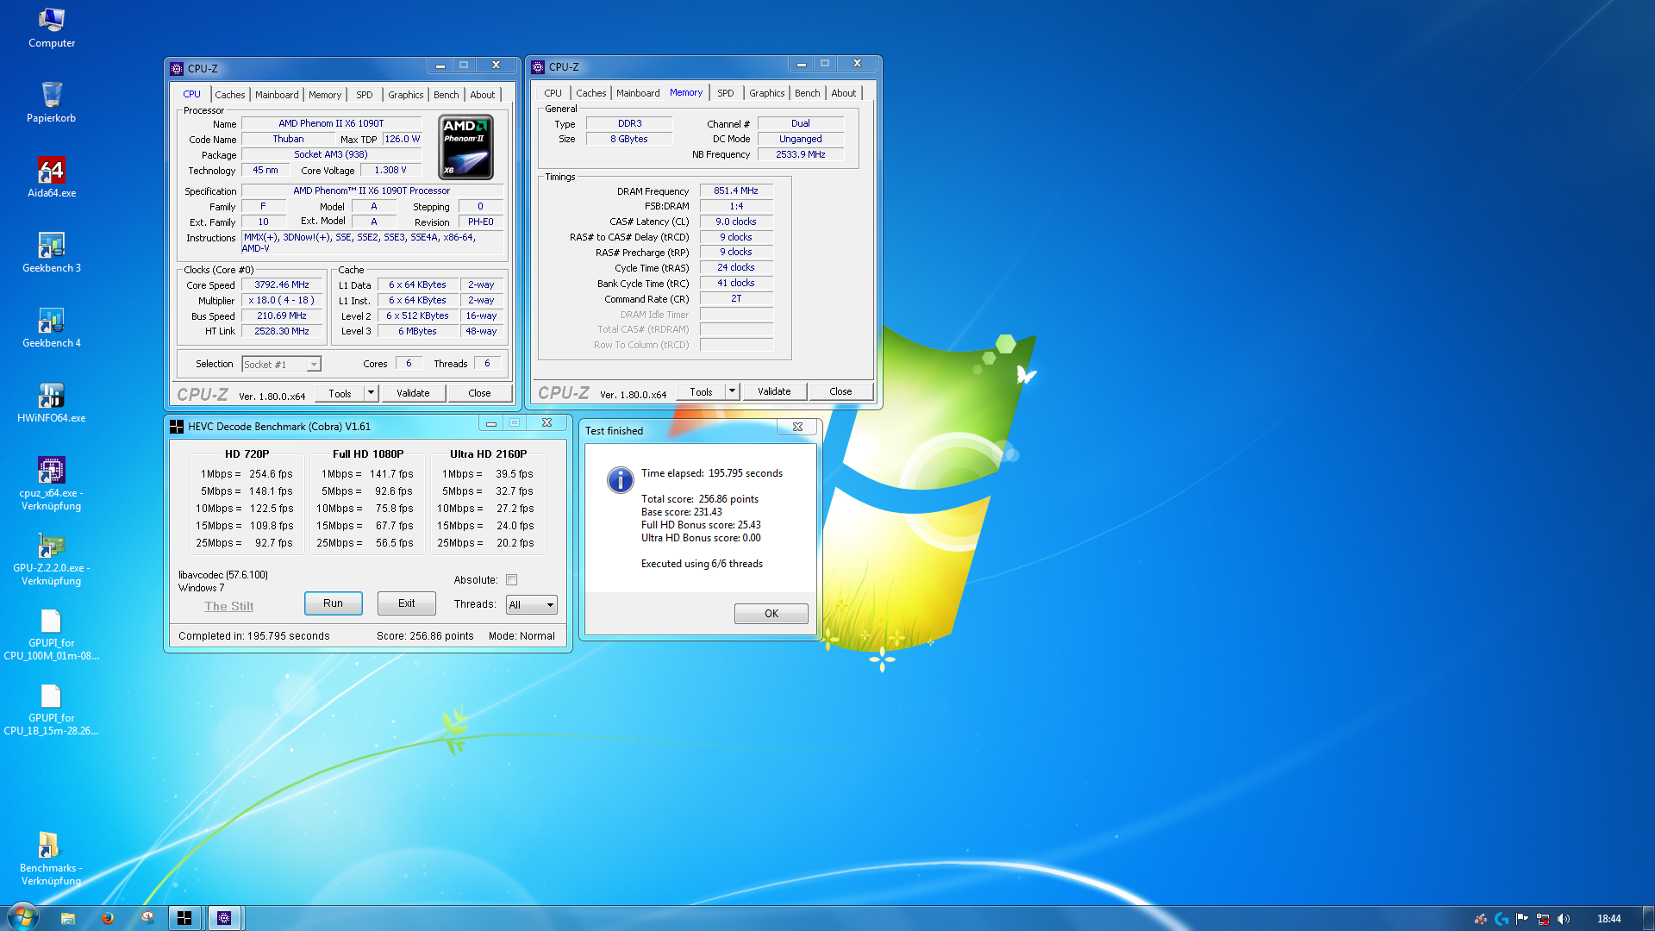Open the Snipping Tool taskbar icon
Viewport: 1655px width, 931px height.
[x=147, y=918]
